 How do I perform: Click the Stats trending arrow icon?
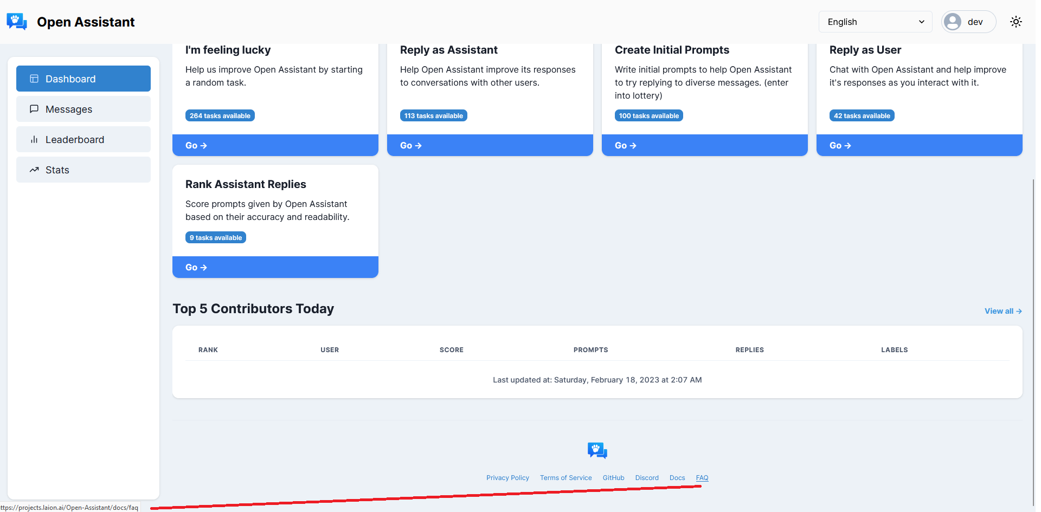34,170
